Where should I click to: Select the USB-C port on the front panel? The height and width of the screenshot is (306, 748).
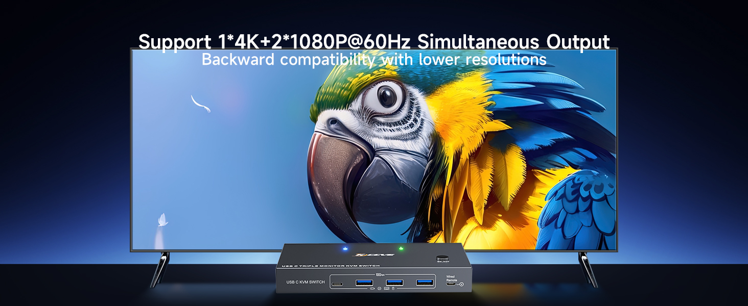tap(338, 284)
